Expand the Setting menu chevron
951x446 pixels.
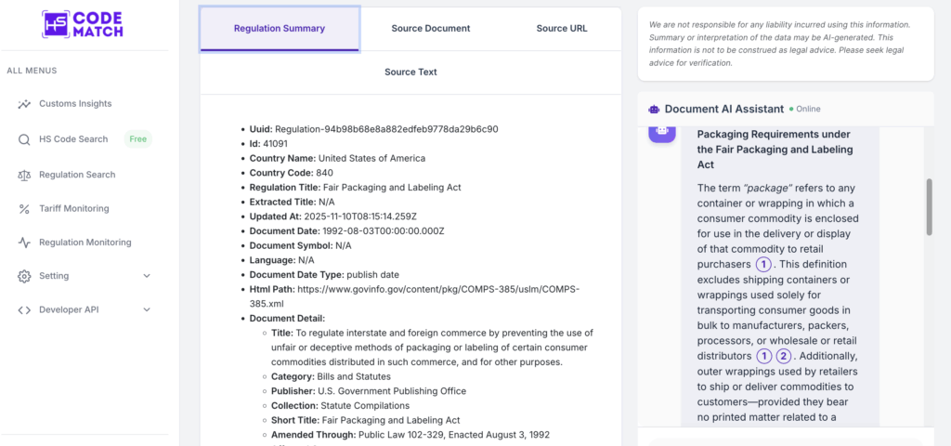point(147,276)
